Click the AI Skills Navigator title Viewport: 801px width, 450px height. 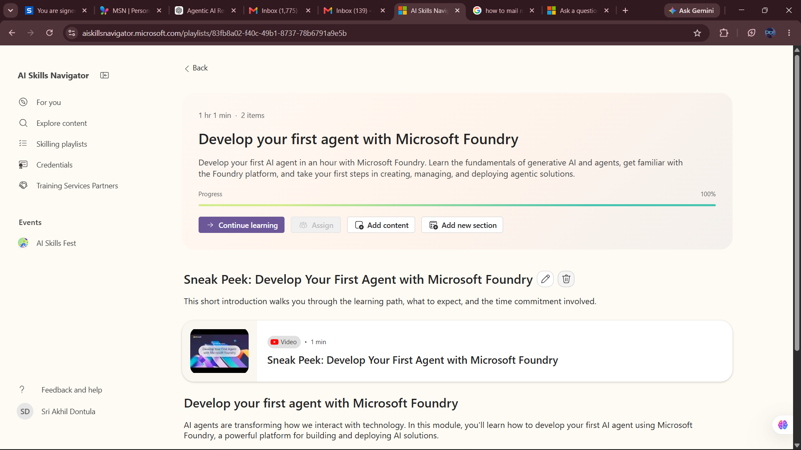(53, 75)
